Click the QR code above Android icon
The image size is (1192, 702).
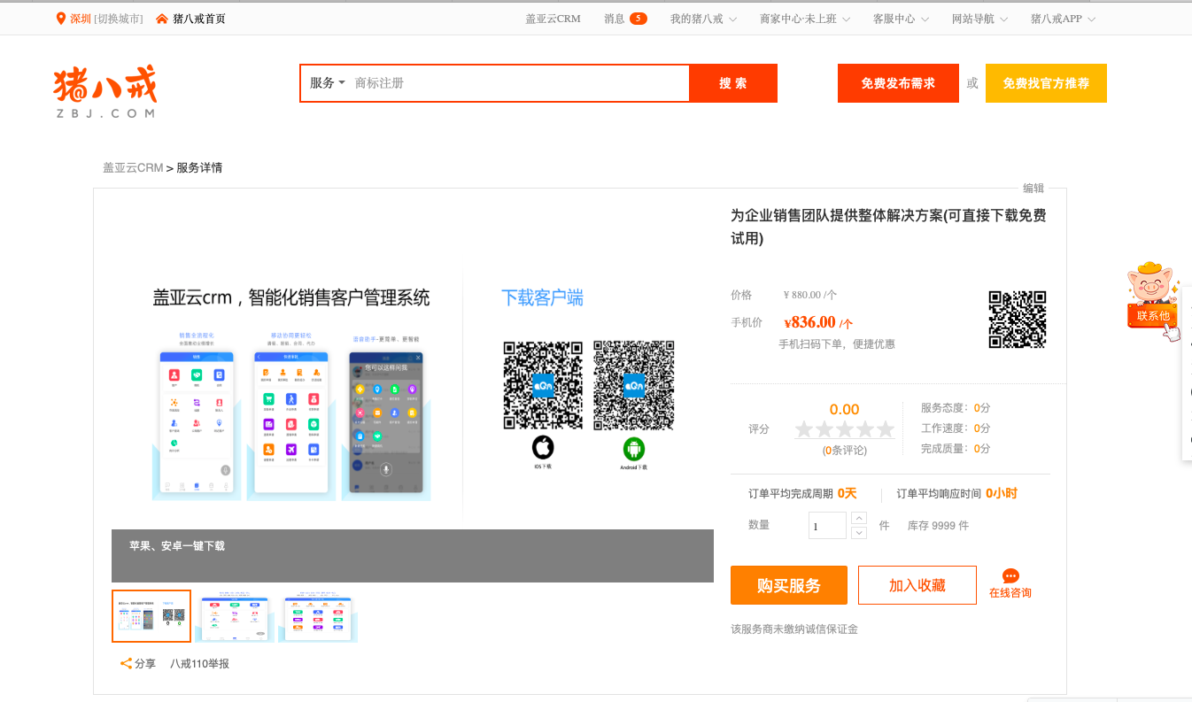[x=633, y=386]
